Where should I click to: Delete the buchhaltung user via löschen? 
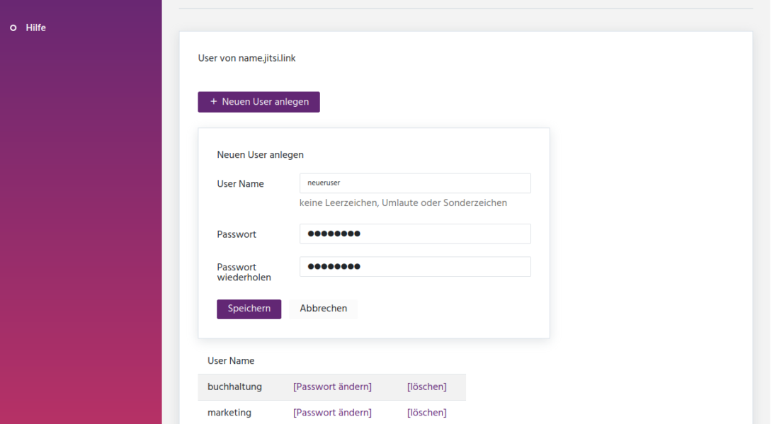426,386
